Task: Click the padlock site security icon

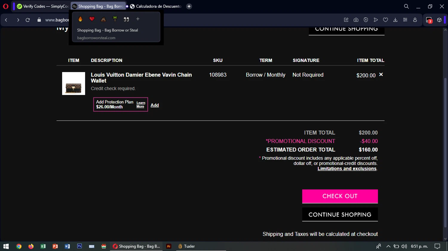Action: click(39, 20)
